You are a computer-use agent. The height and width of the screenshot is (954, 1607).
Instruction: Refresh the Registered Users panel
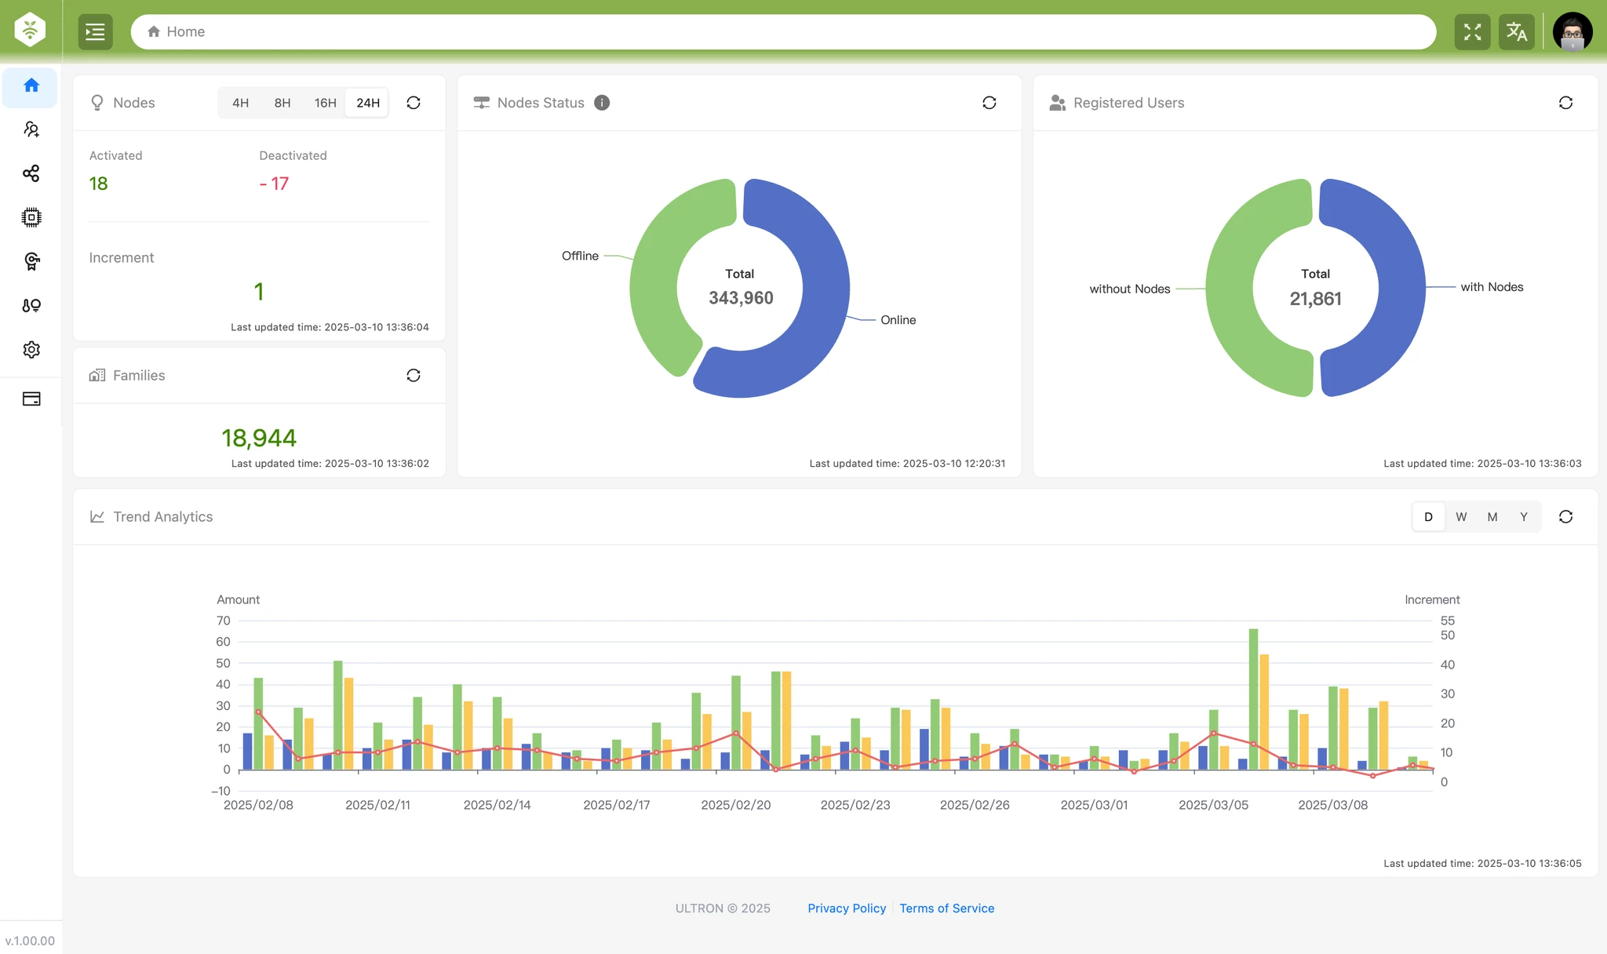click(1565, 103)
